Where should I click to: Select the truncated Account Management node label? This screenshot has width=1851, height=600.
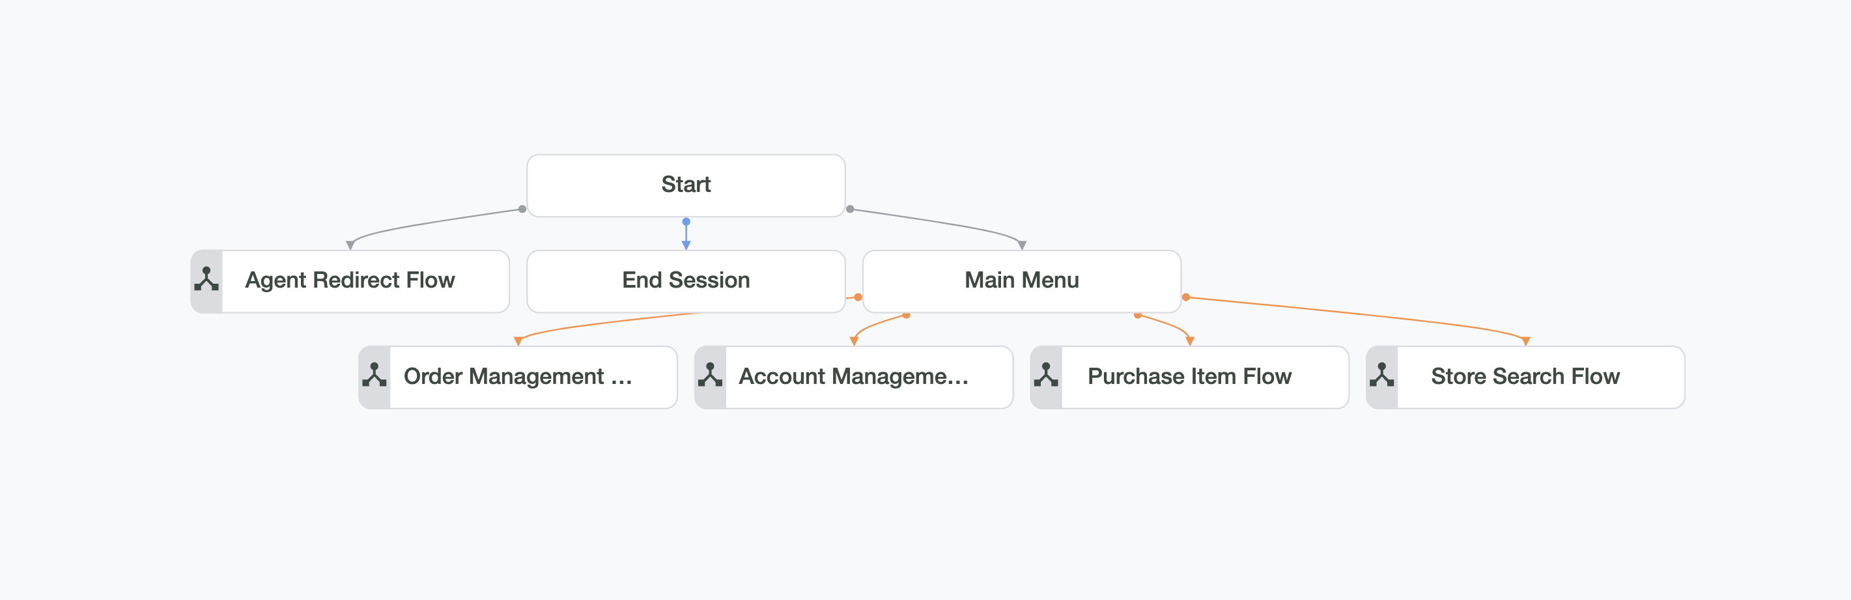coord(854,376)
